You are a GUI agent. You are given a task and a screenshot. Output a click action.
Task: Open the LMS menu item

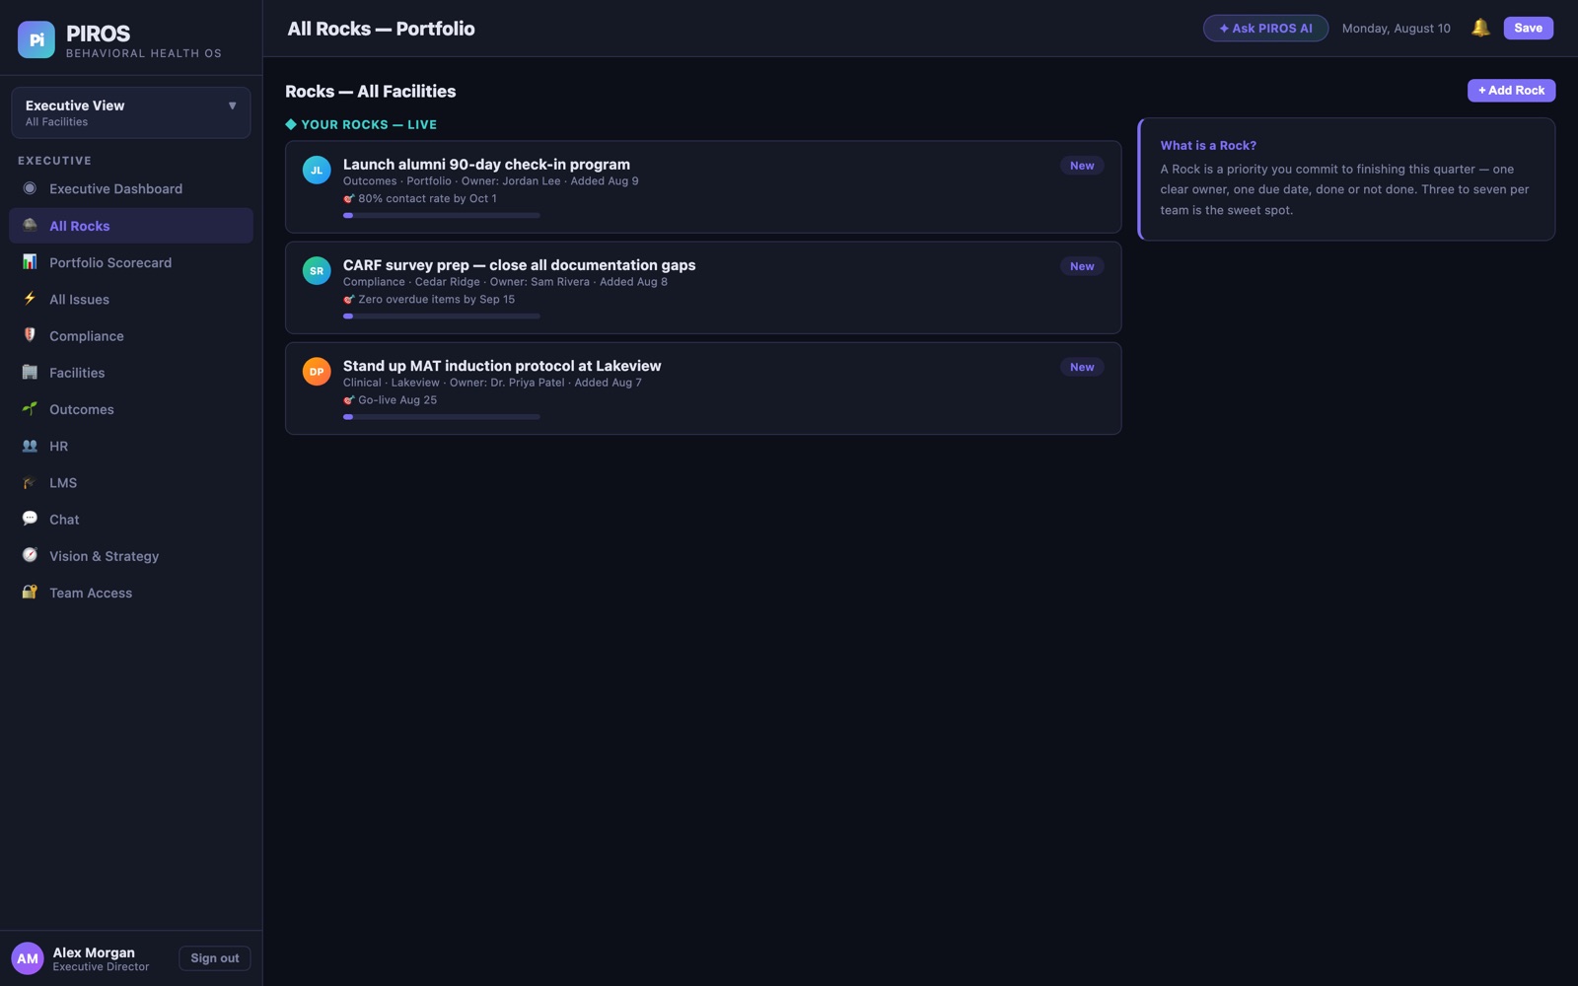131,482
